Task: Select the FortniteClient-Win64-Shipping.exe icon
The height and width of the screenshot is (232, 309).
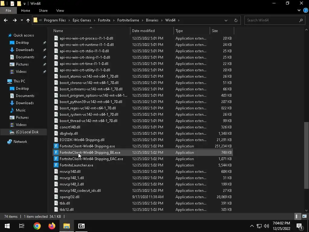Action: pyautogui.click(x=56, y=146)
